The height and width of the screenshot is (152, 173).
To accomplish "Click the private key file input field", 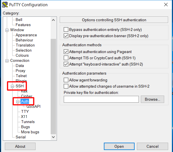I will click(101, 99).
